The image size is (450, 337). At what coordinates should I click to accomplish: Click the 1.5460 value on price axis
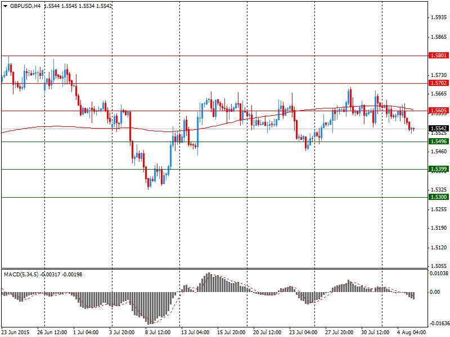tap(439, 151)
